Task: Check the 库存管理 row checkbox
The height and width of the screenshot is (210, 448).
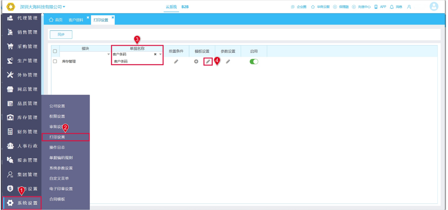Action: pyautogui.click(x=55, y=61)
